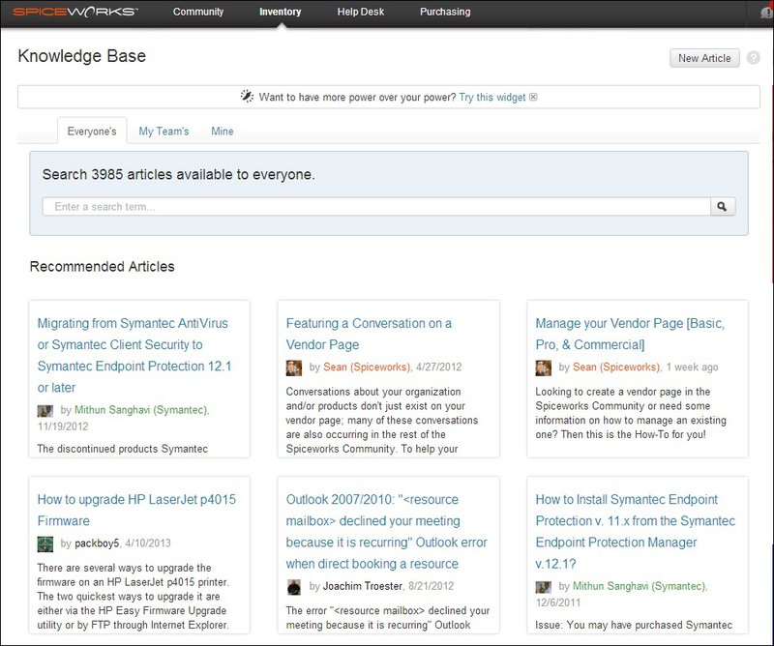Click the user icon at top right corner
This screenshot has width=774, height=646.
point(767,12)
